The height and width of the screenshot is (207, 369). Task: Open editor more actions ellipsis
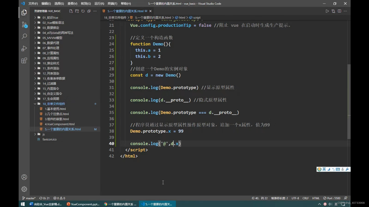[x=345, y=11]
